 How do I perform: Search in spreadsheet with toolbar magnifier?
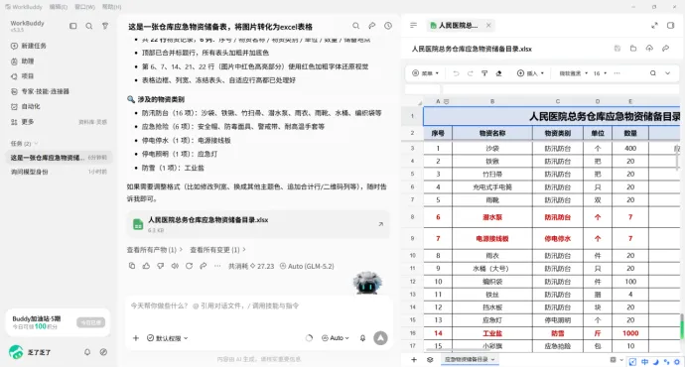tap(652, 73)
